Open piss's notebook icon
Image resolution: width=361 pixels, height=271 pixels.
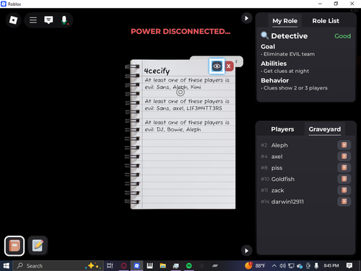344,168
